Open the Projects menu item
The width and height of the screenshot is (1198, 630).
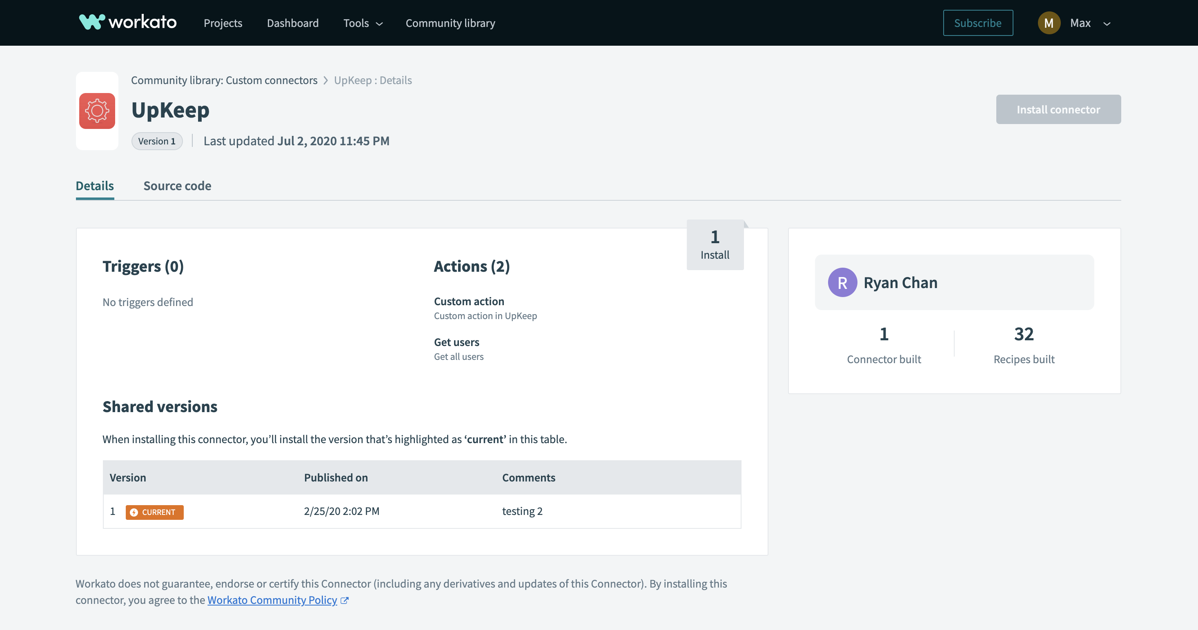(223, 23)
